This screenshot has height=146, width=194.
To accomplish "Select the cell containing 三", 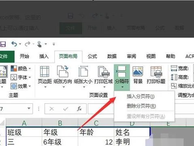I will pyautogui.click(x=24, y=142).
